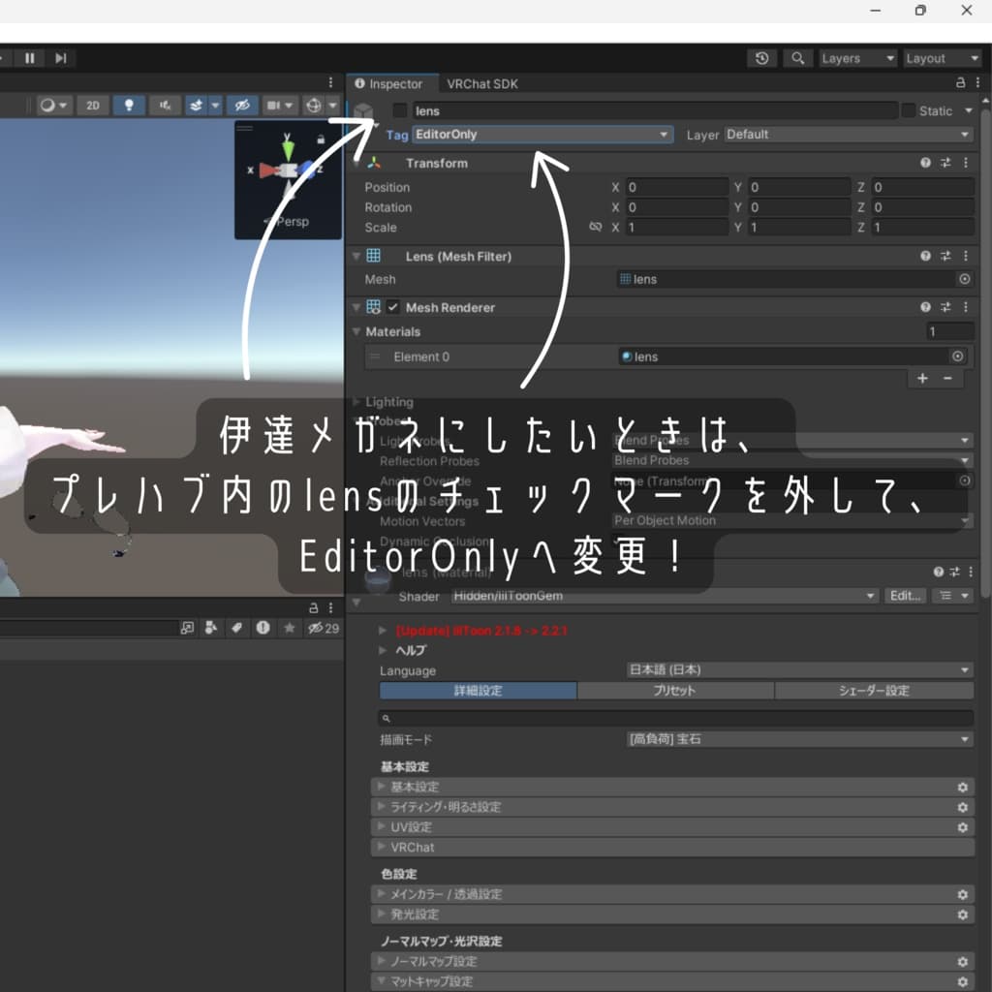
Task: Toggle scene visibility with the crossed-eye icon
Action: click(243, 106)
